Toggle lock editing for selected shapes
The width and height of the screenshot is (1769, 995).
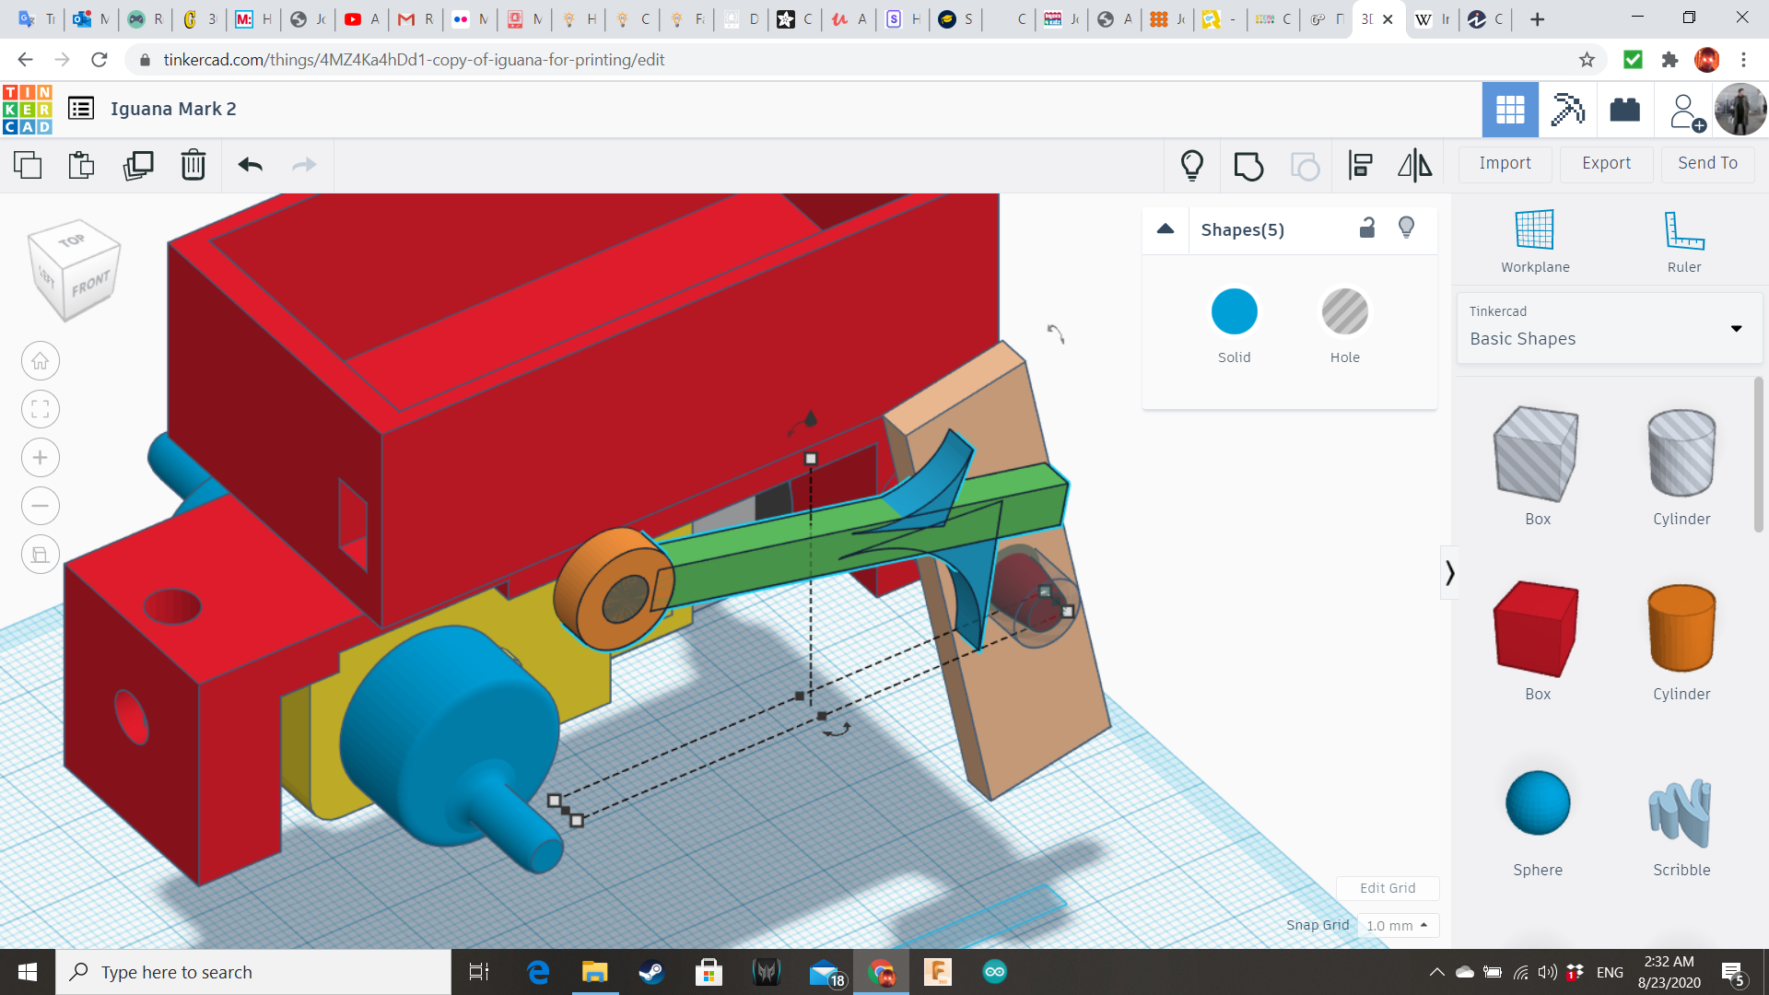click(x=1367, y=228)
